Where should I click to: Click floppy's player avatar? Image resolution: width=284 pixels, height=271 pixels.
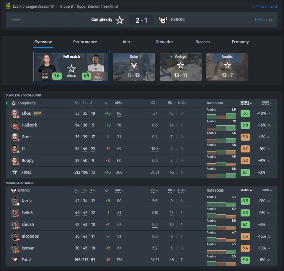click(15, 160)
